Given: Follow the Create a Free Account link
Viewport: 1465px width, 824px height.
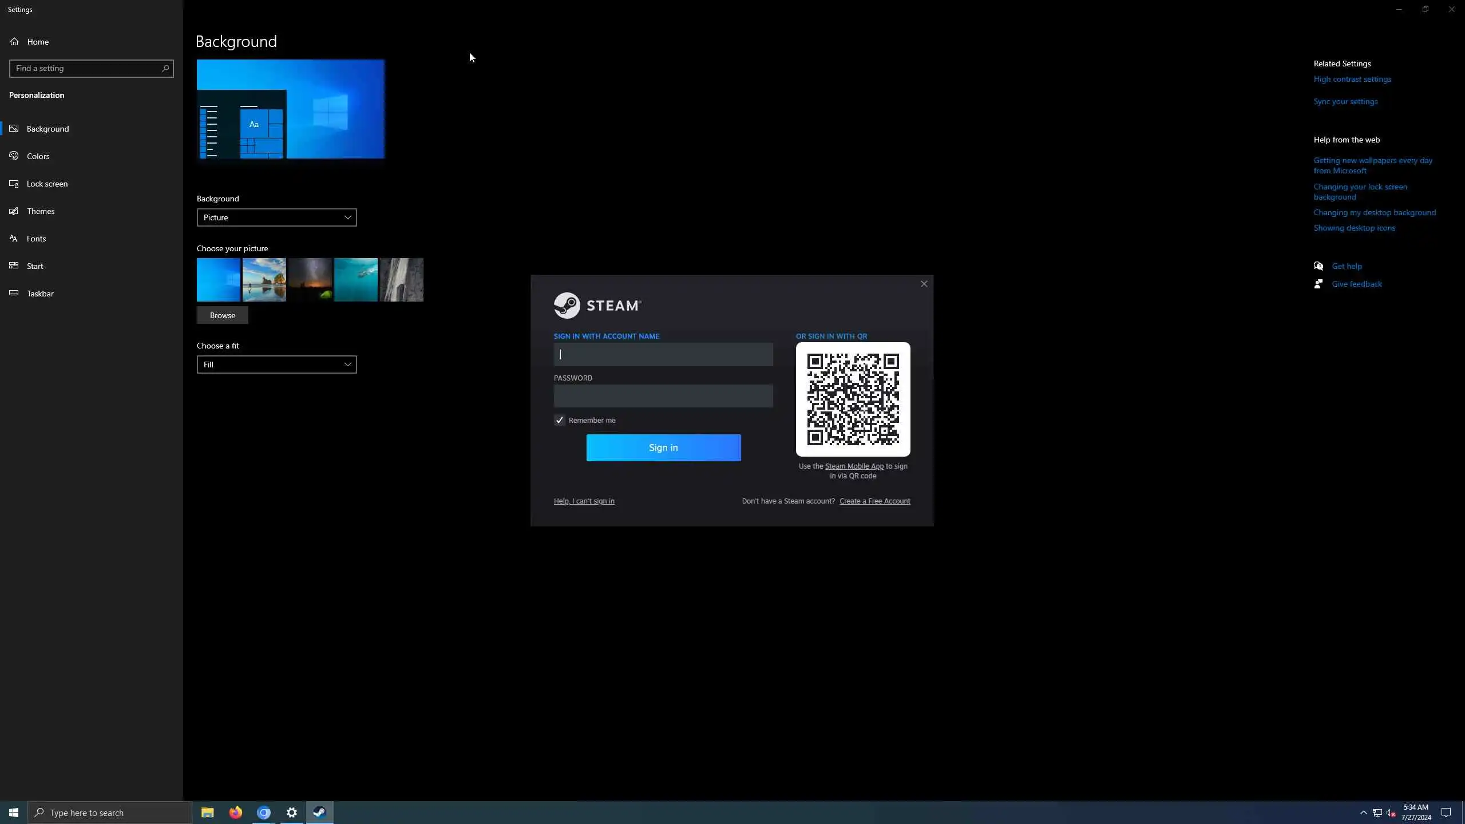Looking at the screenshot, I should [x=874, y=501].
